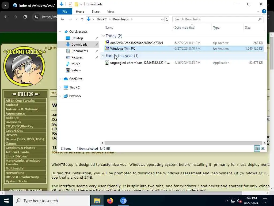Open Explorer Help question mark icon
This screenshot has width=274, height=206.
point(264,11)
